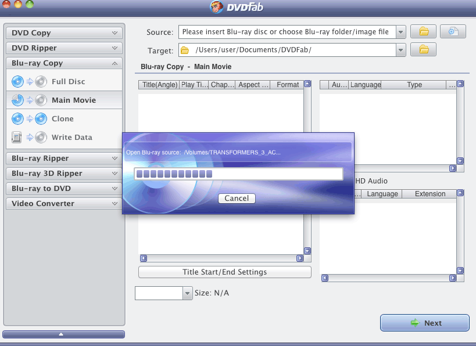Click the source image file icon
The height and width of the screenshot is (346, 476).
453,31
